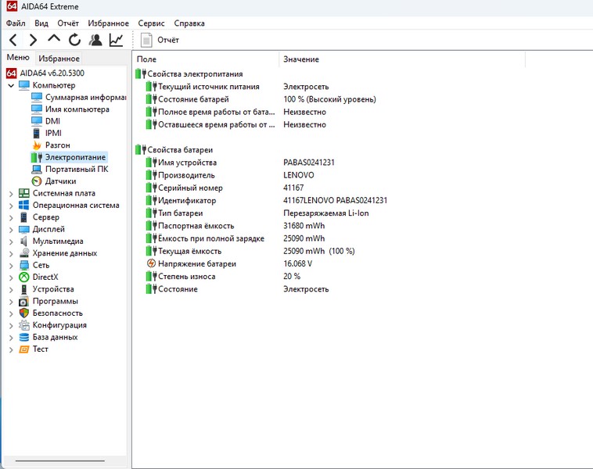Open the Сервис menu
This screenshot has height=469, width=593.
(151, 24)
